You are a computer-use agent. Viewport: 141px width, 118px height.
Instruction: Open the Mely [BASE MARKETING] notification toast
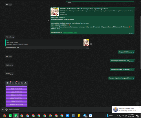click(126, 110)
